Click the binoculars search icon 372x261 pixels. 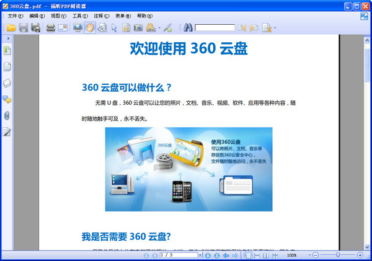click(x=187, y=28)
